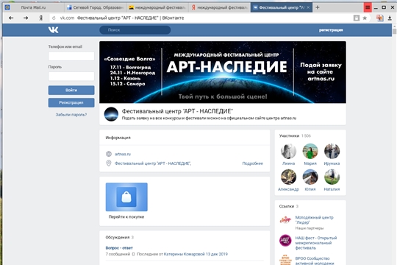The width and height of the screenshot is (397, 265).
Task: Click the reader mode icon in address bar
Action: tap(357, 18)
